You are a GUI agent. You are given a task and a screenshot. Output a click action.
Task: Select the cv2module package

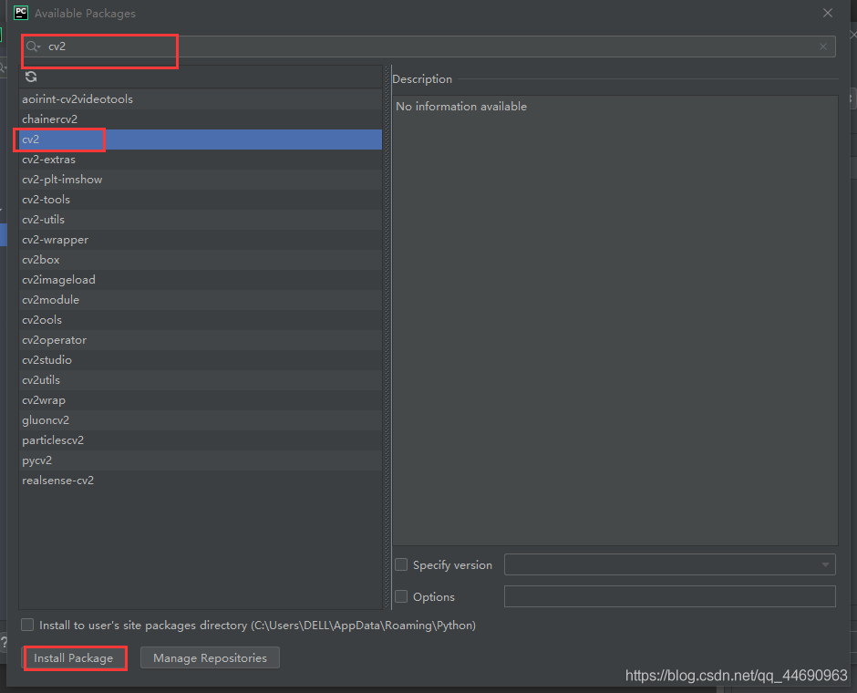pyautogui.click(x=201, y=299)
